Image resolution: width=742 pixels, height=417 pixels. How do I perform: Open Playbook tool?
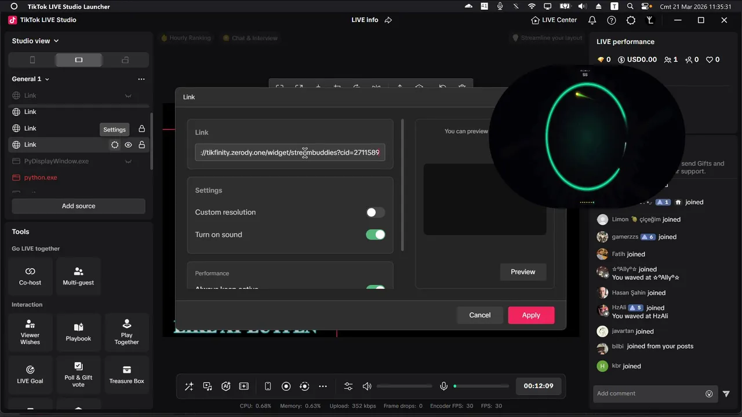[78, 332]
